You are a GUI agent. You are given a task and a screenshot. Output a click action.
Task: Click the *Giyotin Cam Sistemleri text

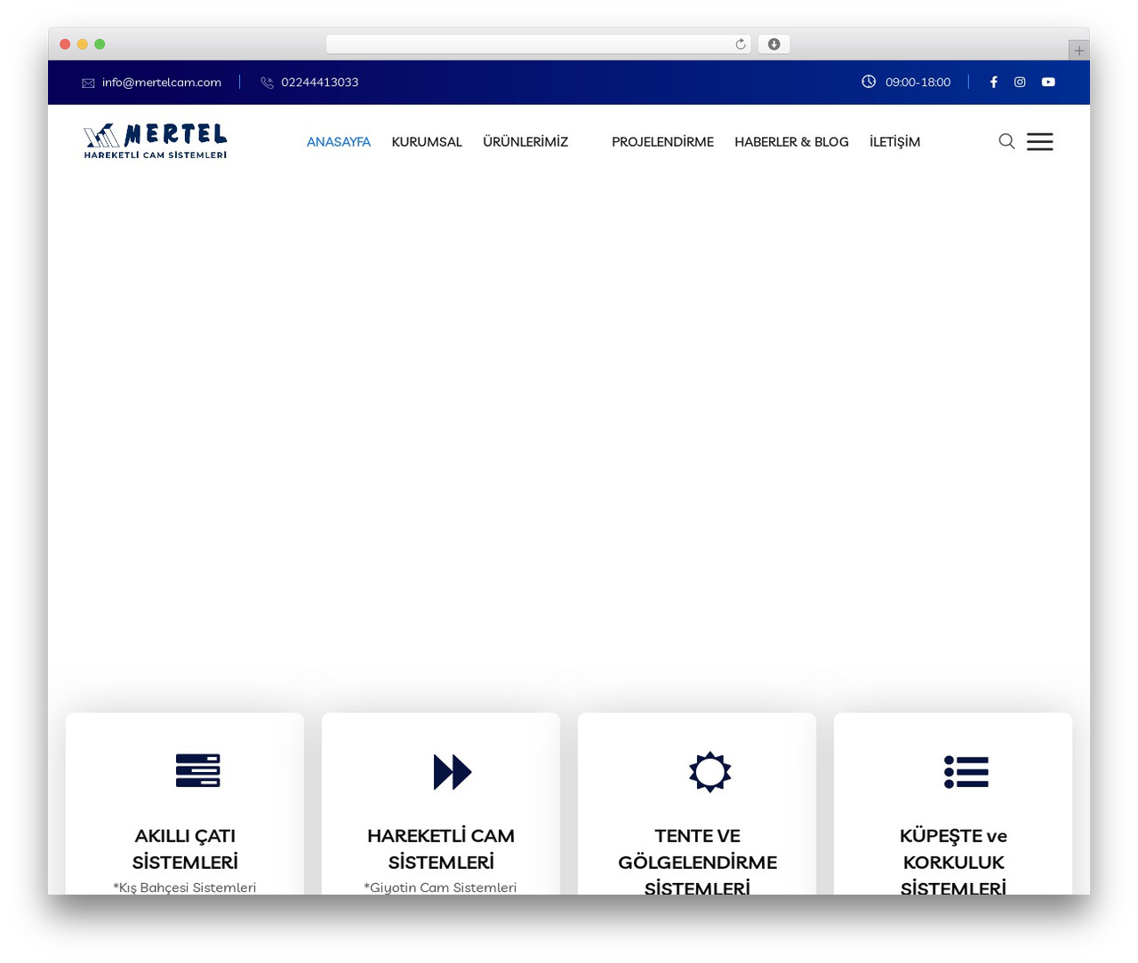pos(440,887)
